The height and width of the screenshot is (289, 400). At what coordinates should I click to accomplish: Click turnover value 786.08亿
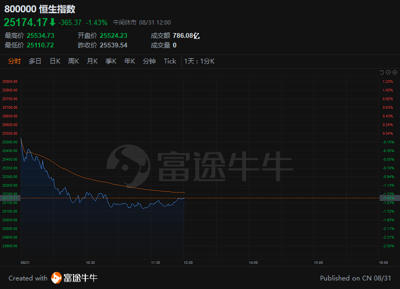click(186, 36)
